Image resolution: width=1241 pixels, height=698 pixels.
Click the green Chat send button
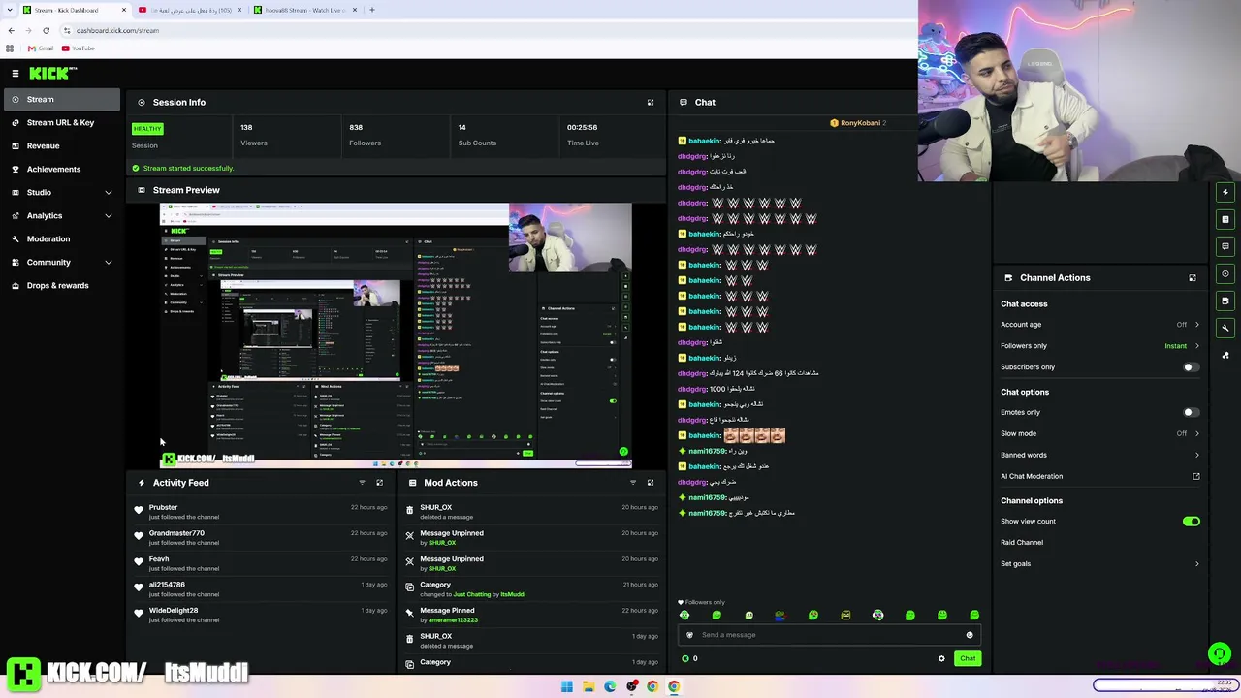tap(968, 659)
